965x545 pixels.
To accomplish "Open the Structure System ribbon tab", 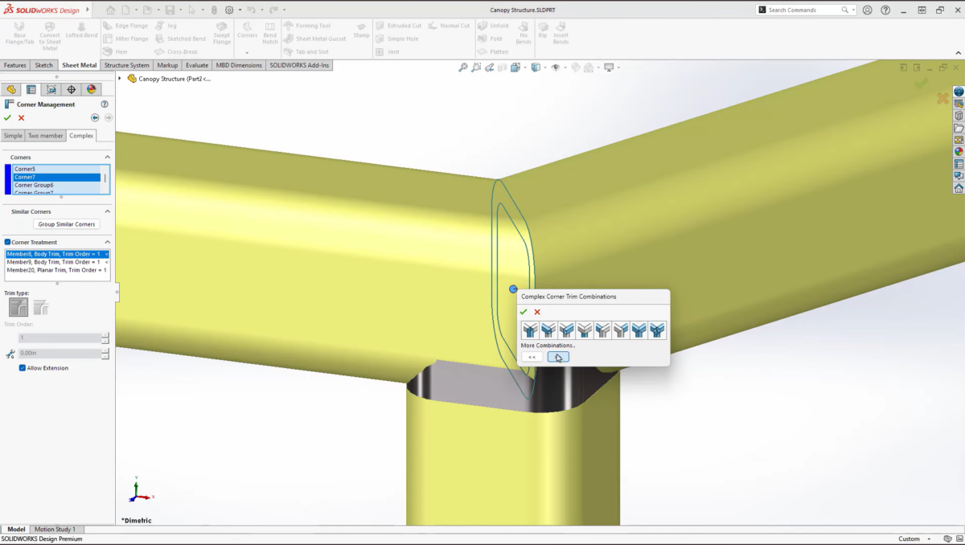I will pos(126,65).
